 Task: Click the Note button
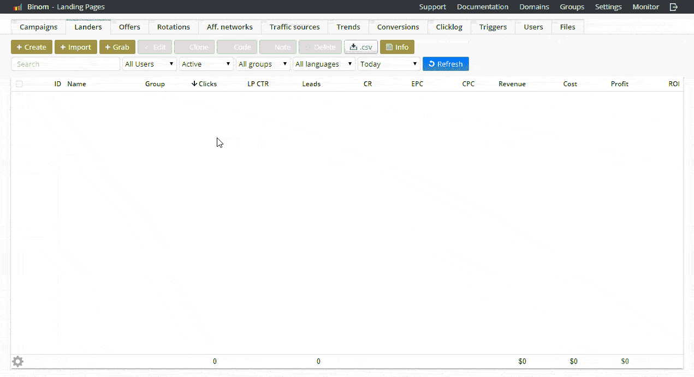pyautogui.click(x=278, y=47)
